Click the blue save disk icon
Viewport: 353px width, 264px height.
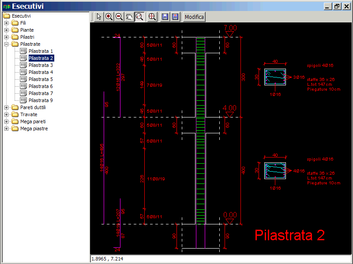click(x=165, y=17)
